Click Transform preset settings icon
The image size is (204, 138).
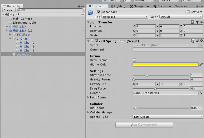pyautogui.click(x=197, y=22)
